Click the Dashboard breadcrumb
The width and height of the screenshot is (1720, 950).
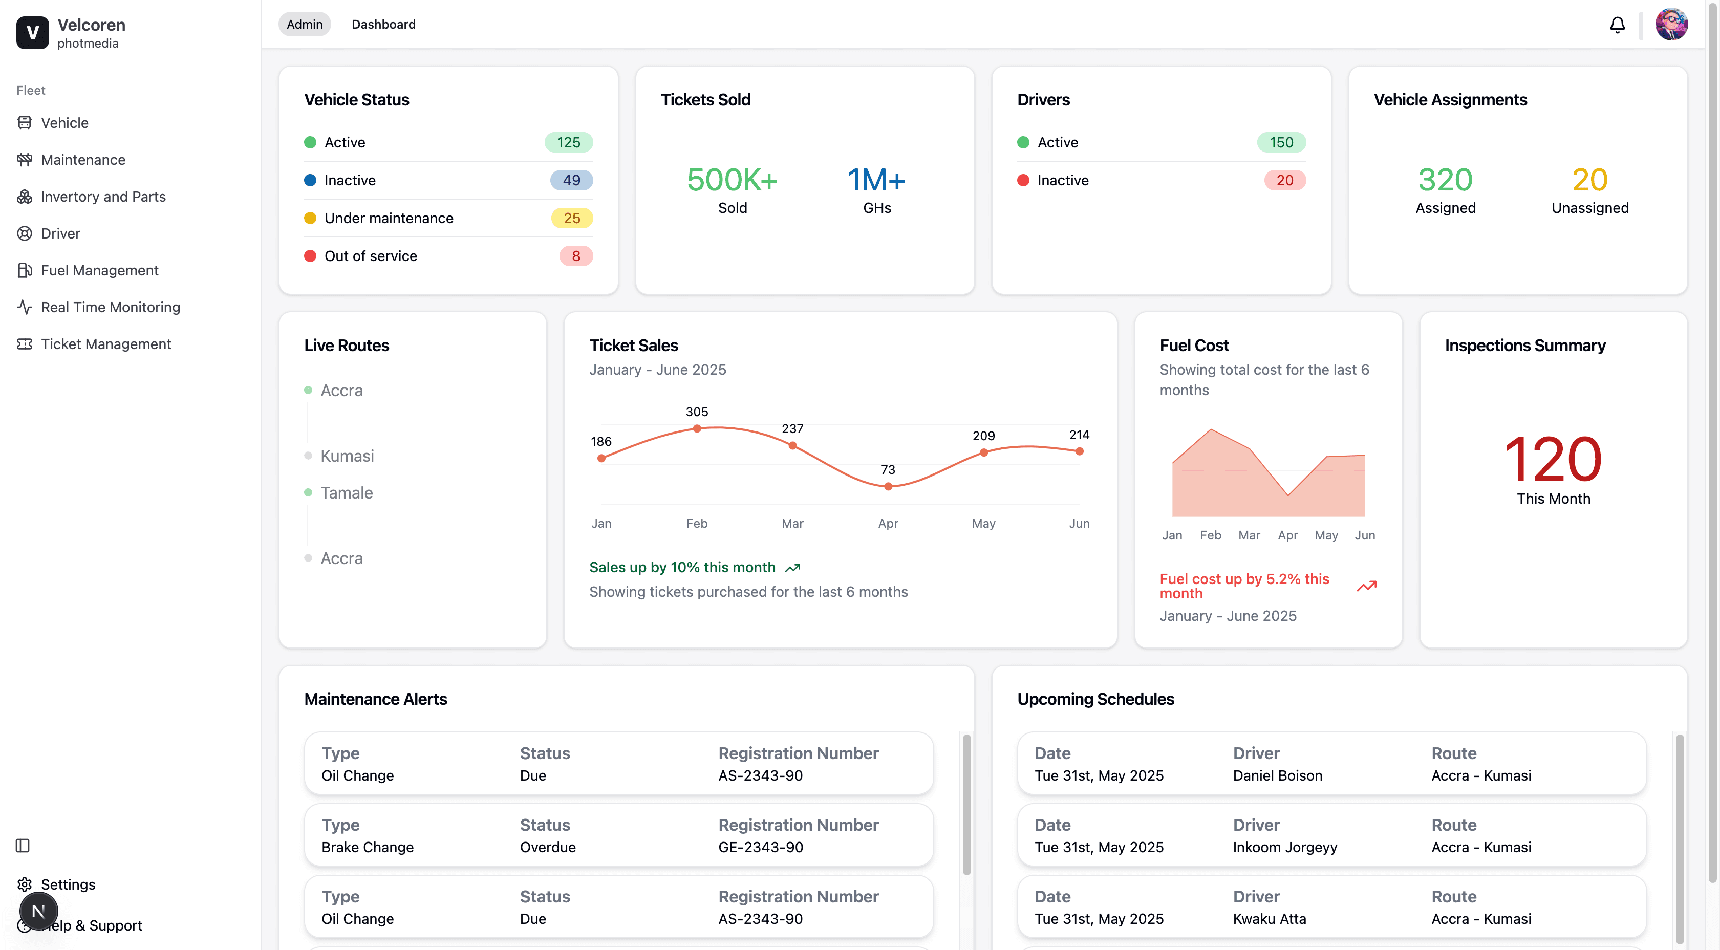[383, 24]
